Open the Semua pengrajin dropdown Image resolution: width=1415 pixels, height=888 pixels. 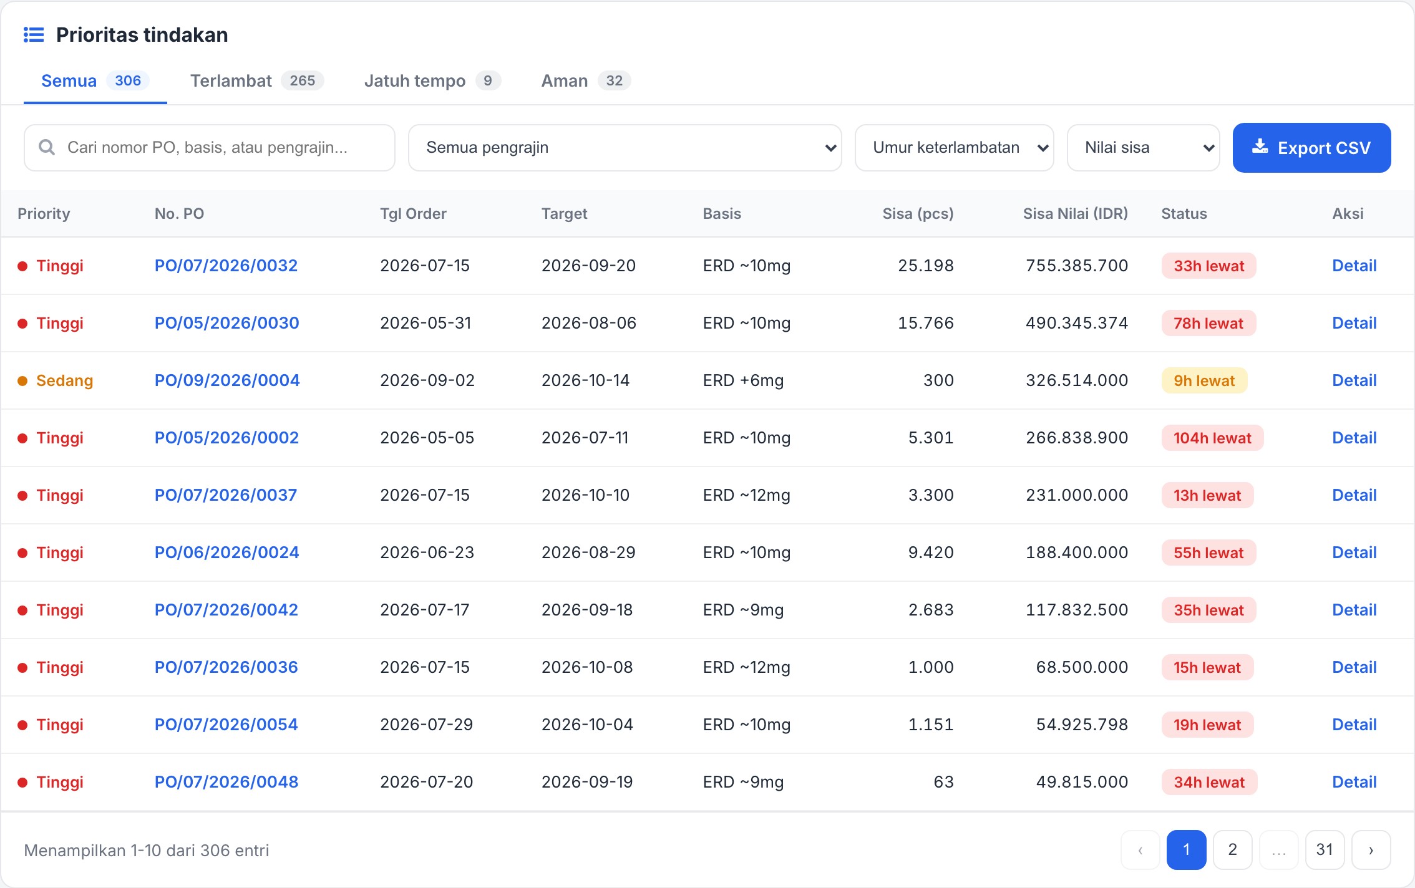point(625,148)
